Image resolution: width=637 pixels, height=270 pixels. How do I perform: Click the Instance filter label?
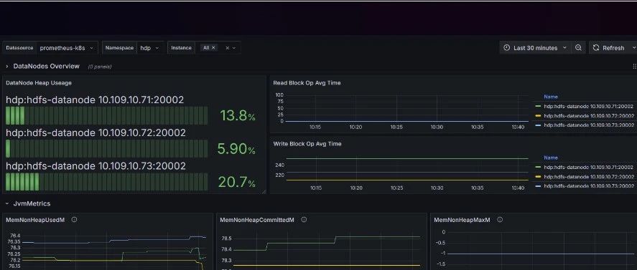click(181, 48)
